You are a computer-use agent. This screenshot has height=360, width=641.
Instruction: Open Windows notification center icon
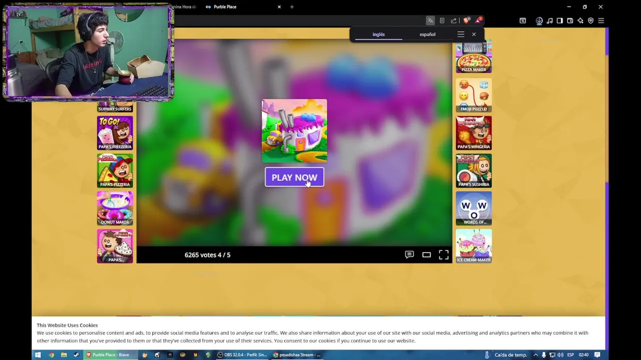[x=597, y=355]
